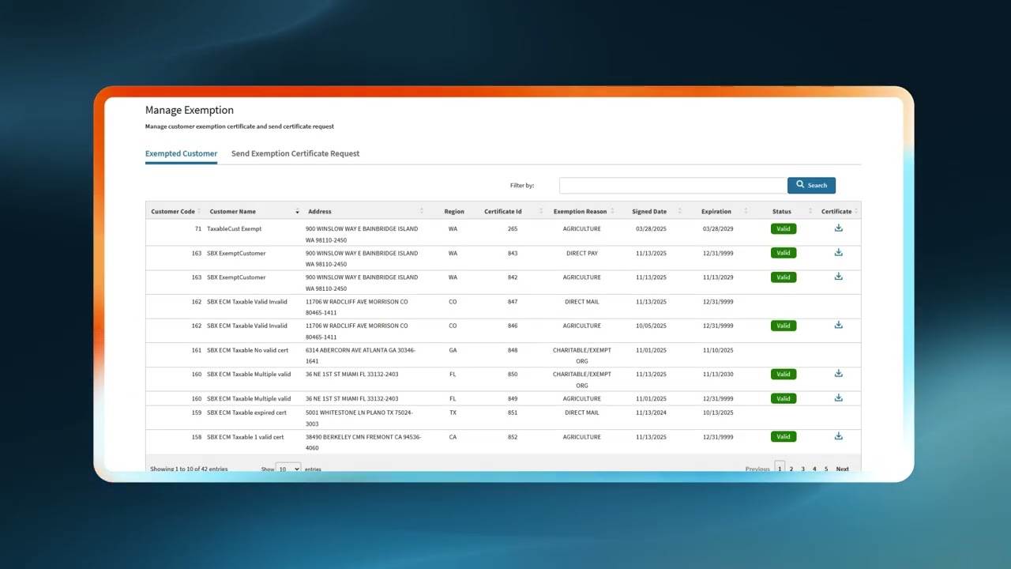Click Valid status badge for certificate 843
This screenshot has width=1011, height=569.
(x=784, y=253)
